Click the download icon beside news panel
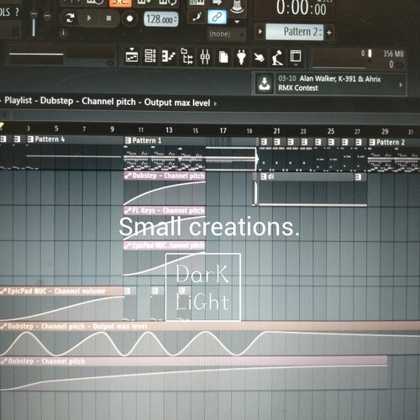 click(x=265, y=84)
